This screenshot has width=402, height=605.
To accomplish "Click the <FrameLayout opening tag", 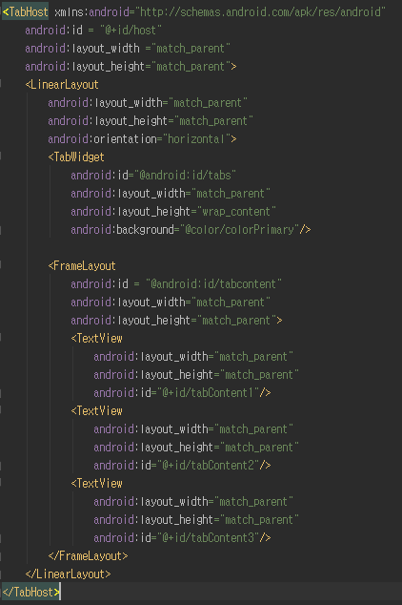I will pos(82,266).
